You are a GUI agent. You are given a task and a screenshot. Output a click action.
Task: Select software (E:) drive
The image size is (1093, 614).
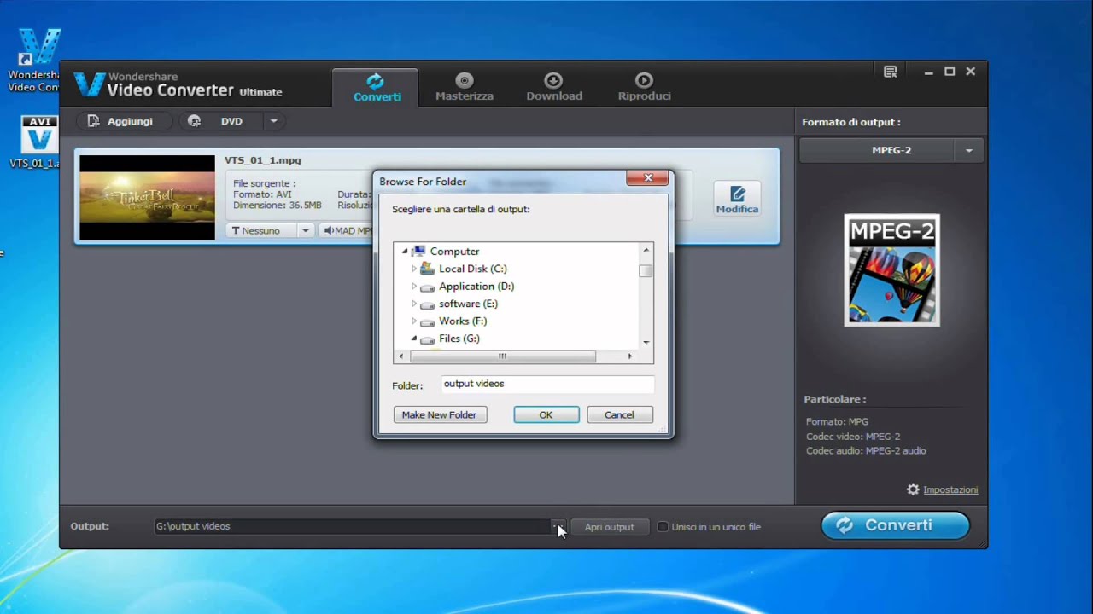pos(468,304)
